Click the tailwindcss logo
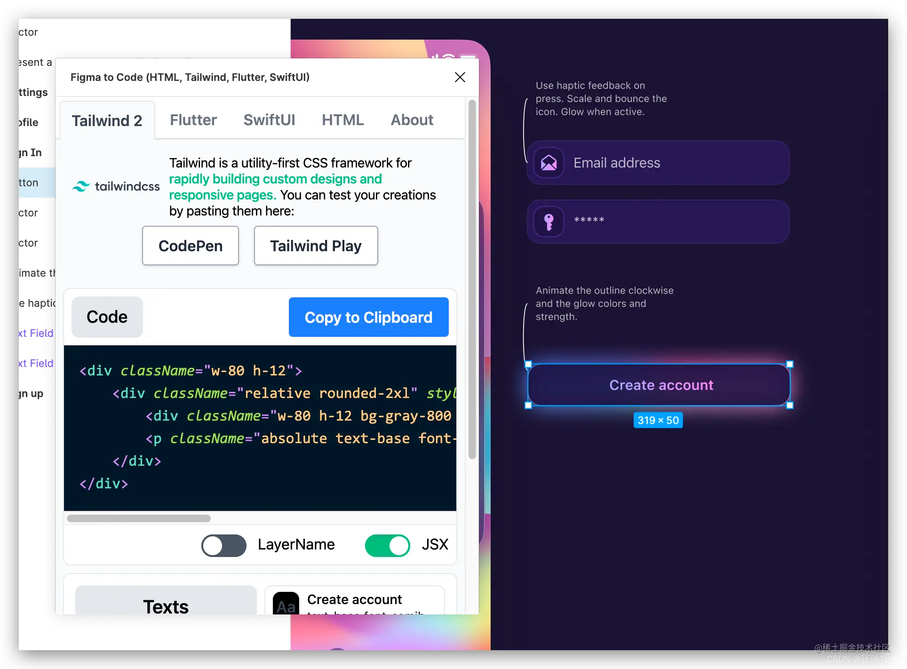The height and width of the screenshot is (669, 907). coord(116,186)
